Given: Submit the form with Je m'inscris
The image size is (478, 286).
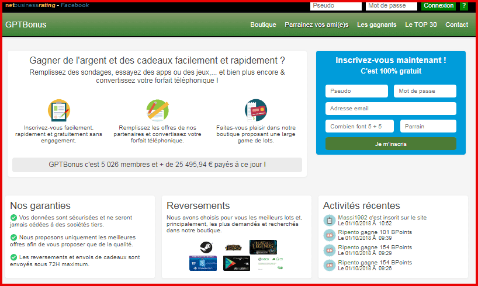Looking at the screenshot, I should [390, 144].
